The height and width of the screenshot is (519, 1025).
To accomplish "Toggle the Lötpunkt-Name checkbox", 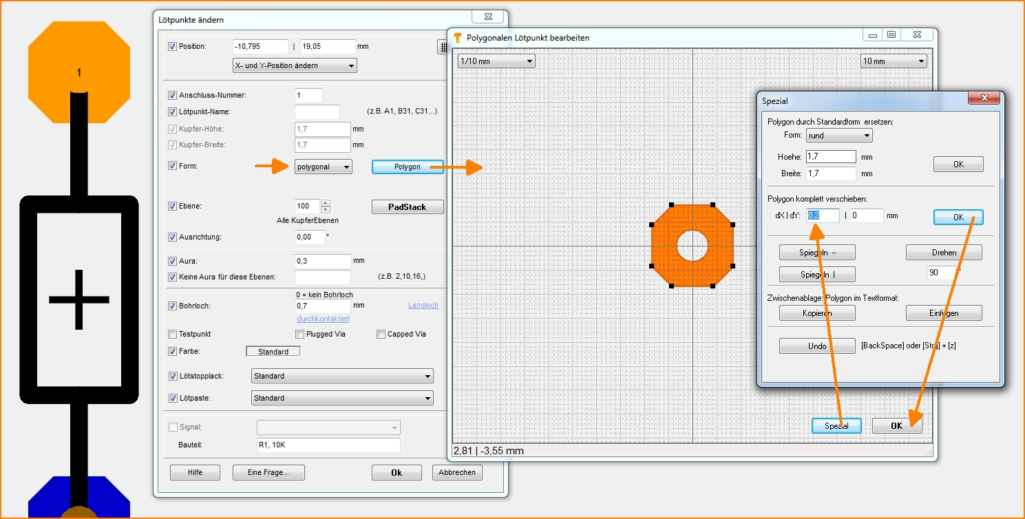I will [172, 112].
